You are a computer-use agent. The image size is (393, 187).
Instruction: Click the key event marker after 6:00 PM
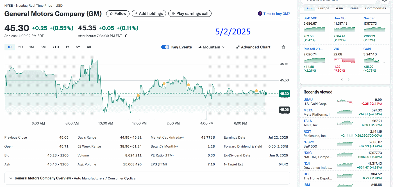256,91
